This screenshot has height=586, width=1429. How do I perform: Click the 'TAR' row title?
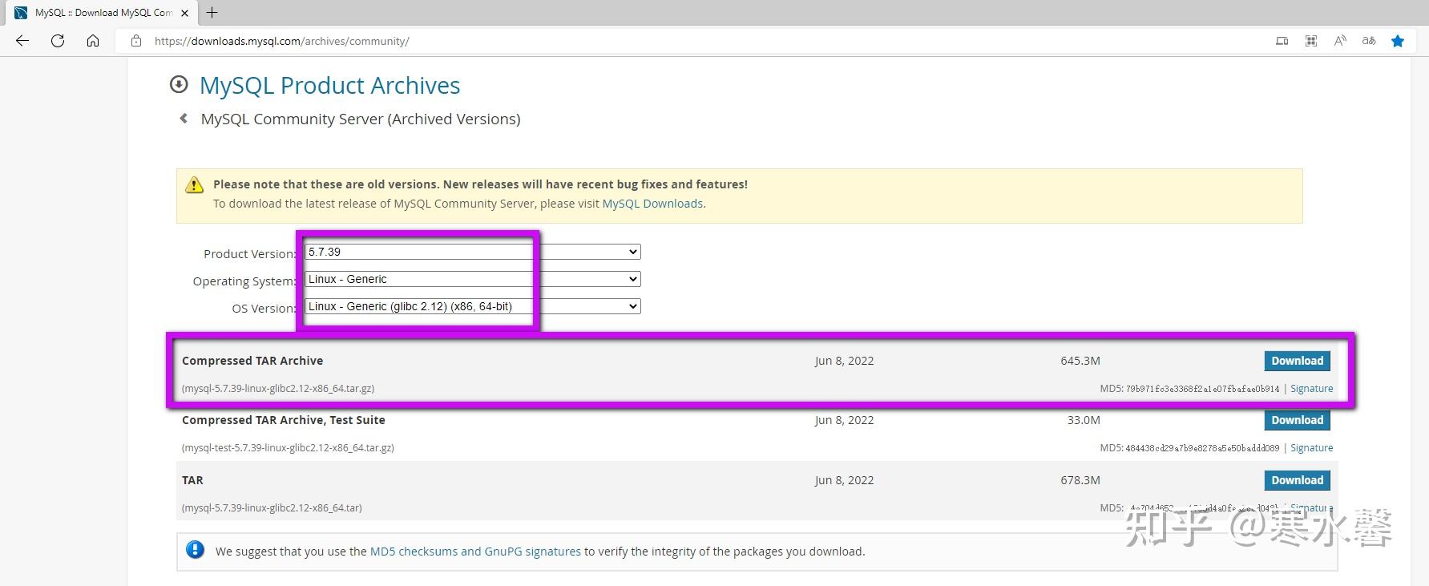point(192,480)
